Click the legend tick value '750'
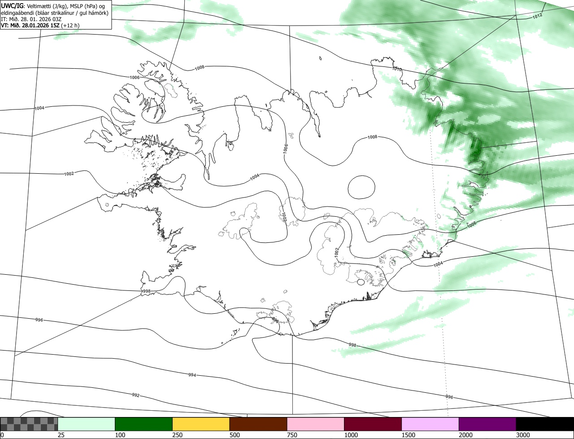Viewport: 574px width, 439px height. tap(292, 435)
